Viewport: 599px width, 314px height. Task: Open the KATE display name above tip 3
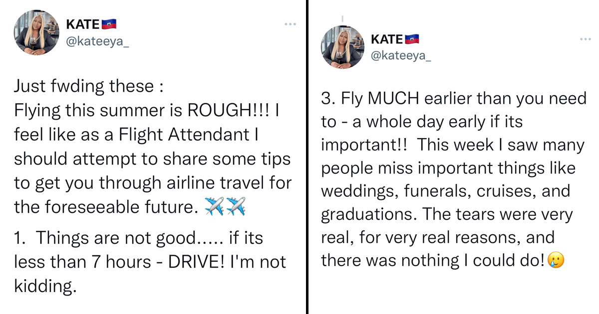[x=387, y=39]
